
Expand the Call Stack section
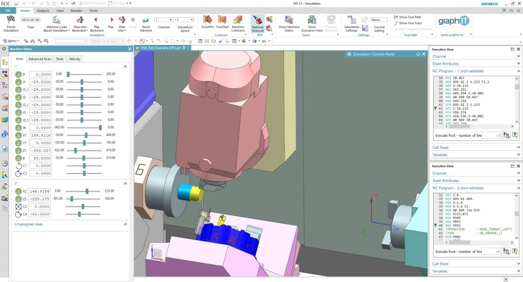tap(475, 147)
